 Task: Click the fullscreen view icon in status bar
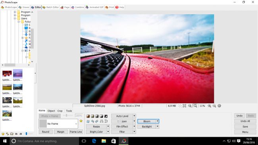[185, 106]
